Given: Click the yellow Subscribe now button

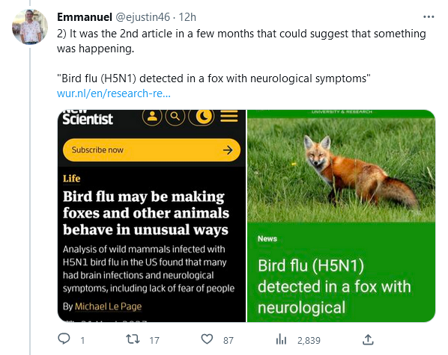Looking at the screenshot, I should [x=151, y=150].
